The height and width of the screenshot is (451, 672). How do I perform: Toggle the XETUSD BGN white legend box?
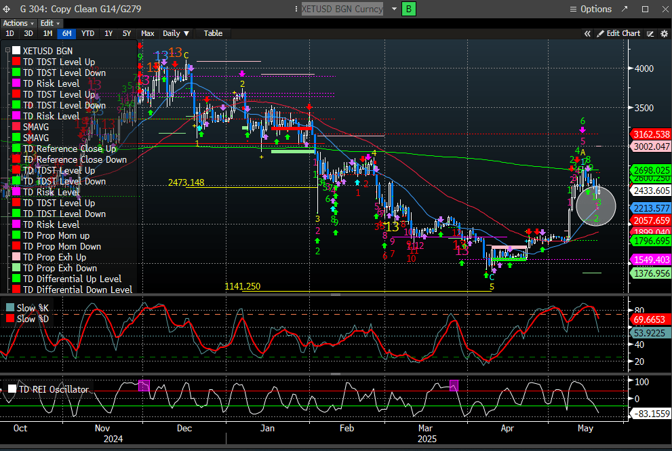pyautogui.click(x=16, y=51)
